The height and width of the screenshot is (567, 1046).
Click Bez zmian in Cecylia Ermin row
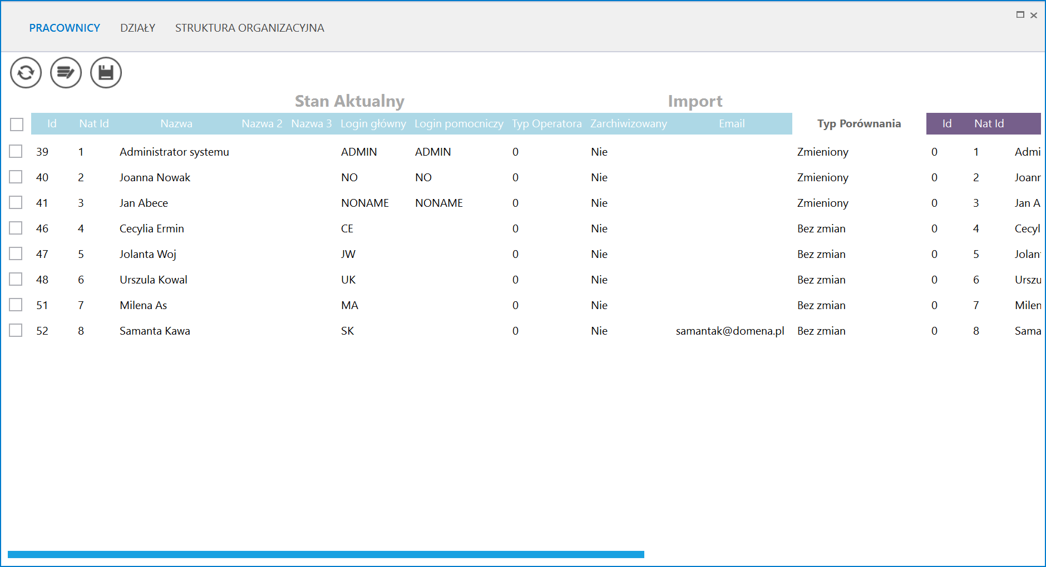pyautogui.click(x=821, y=228)
